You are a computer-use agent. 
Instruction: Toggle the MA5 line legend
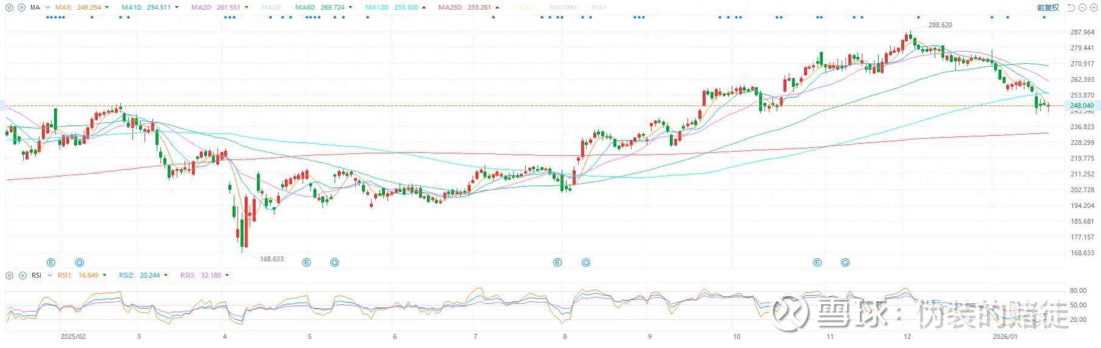click(63, 7)
